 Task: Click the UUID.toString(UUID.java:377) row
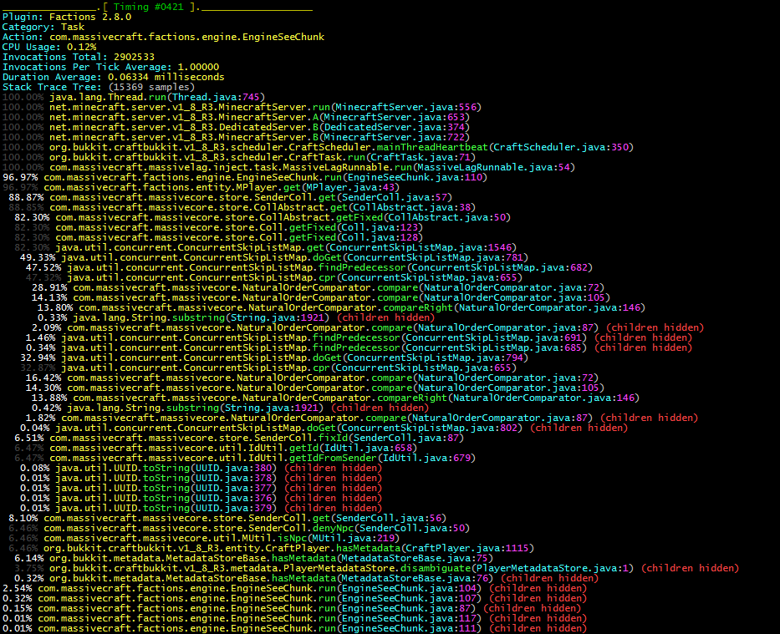201,488
